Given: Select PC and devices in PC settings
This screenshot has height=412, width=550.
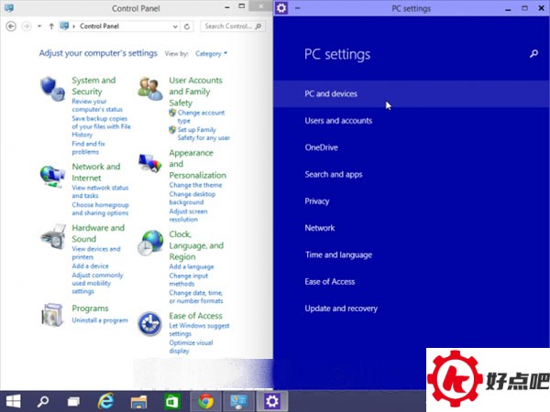Looking at the screenshot, I should click(331, 94).
